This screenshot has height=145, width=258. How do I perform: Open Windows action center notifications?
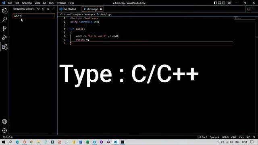[252, 142]
